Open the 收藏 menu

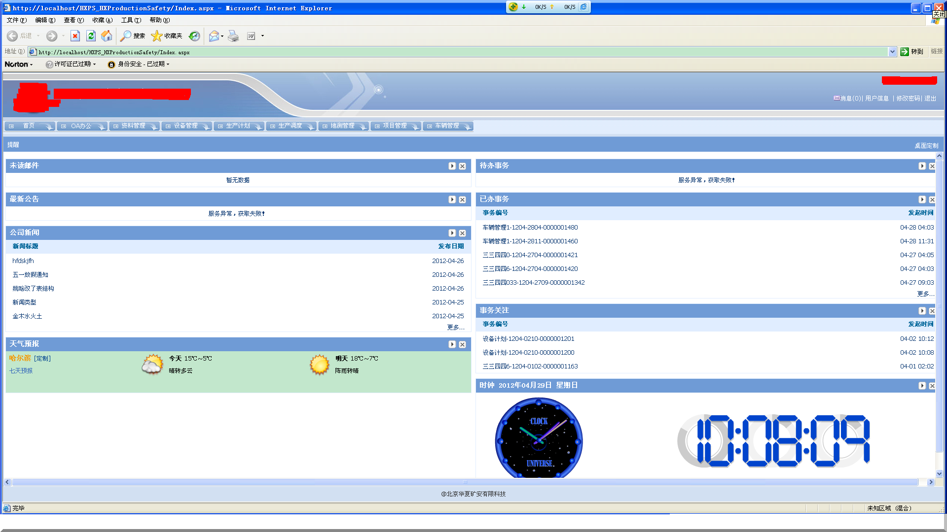(x=103, y=20)
